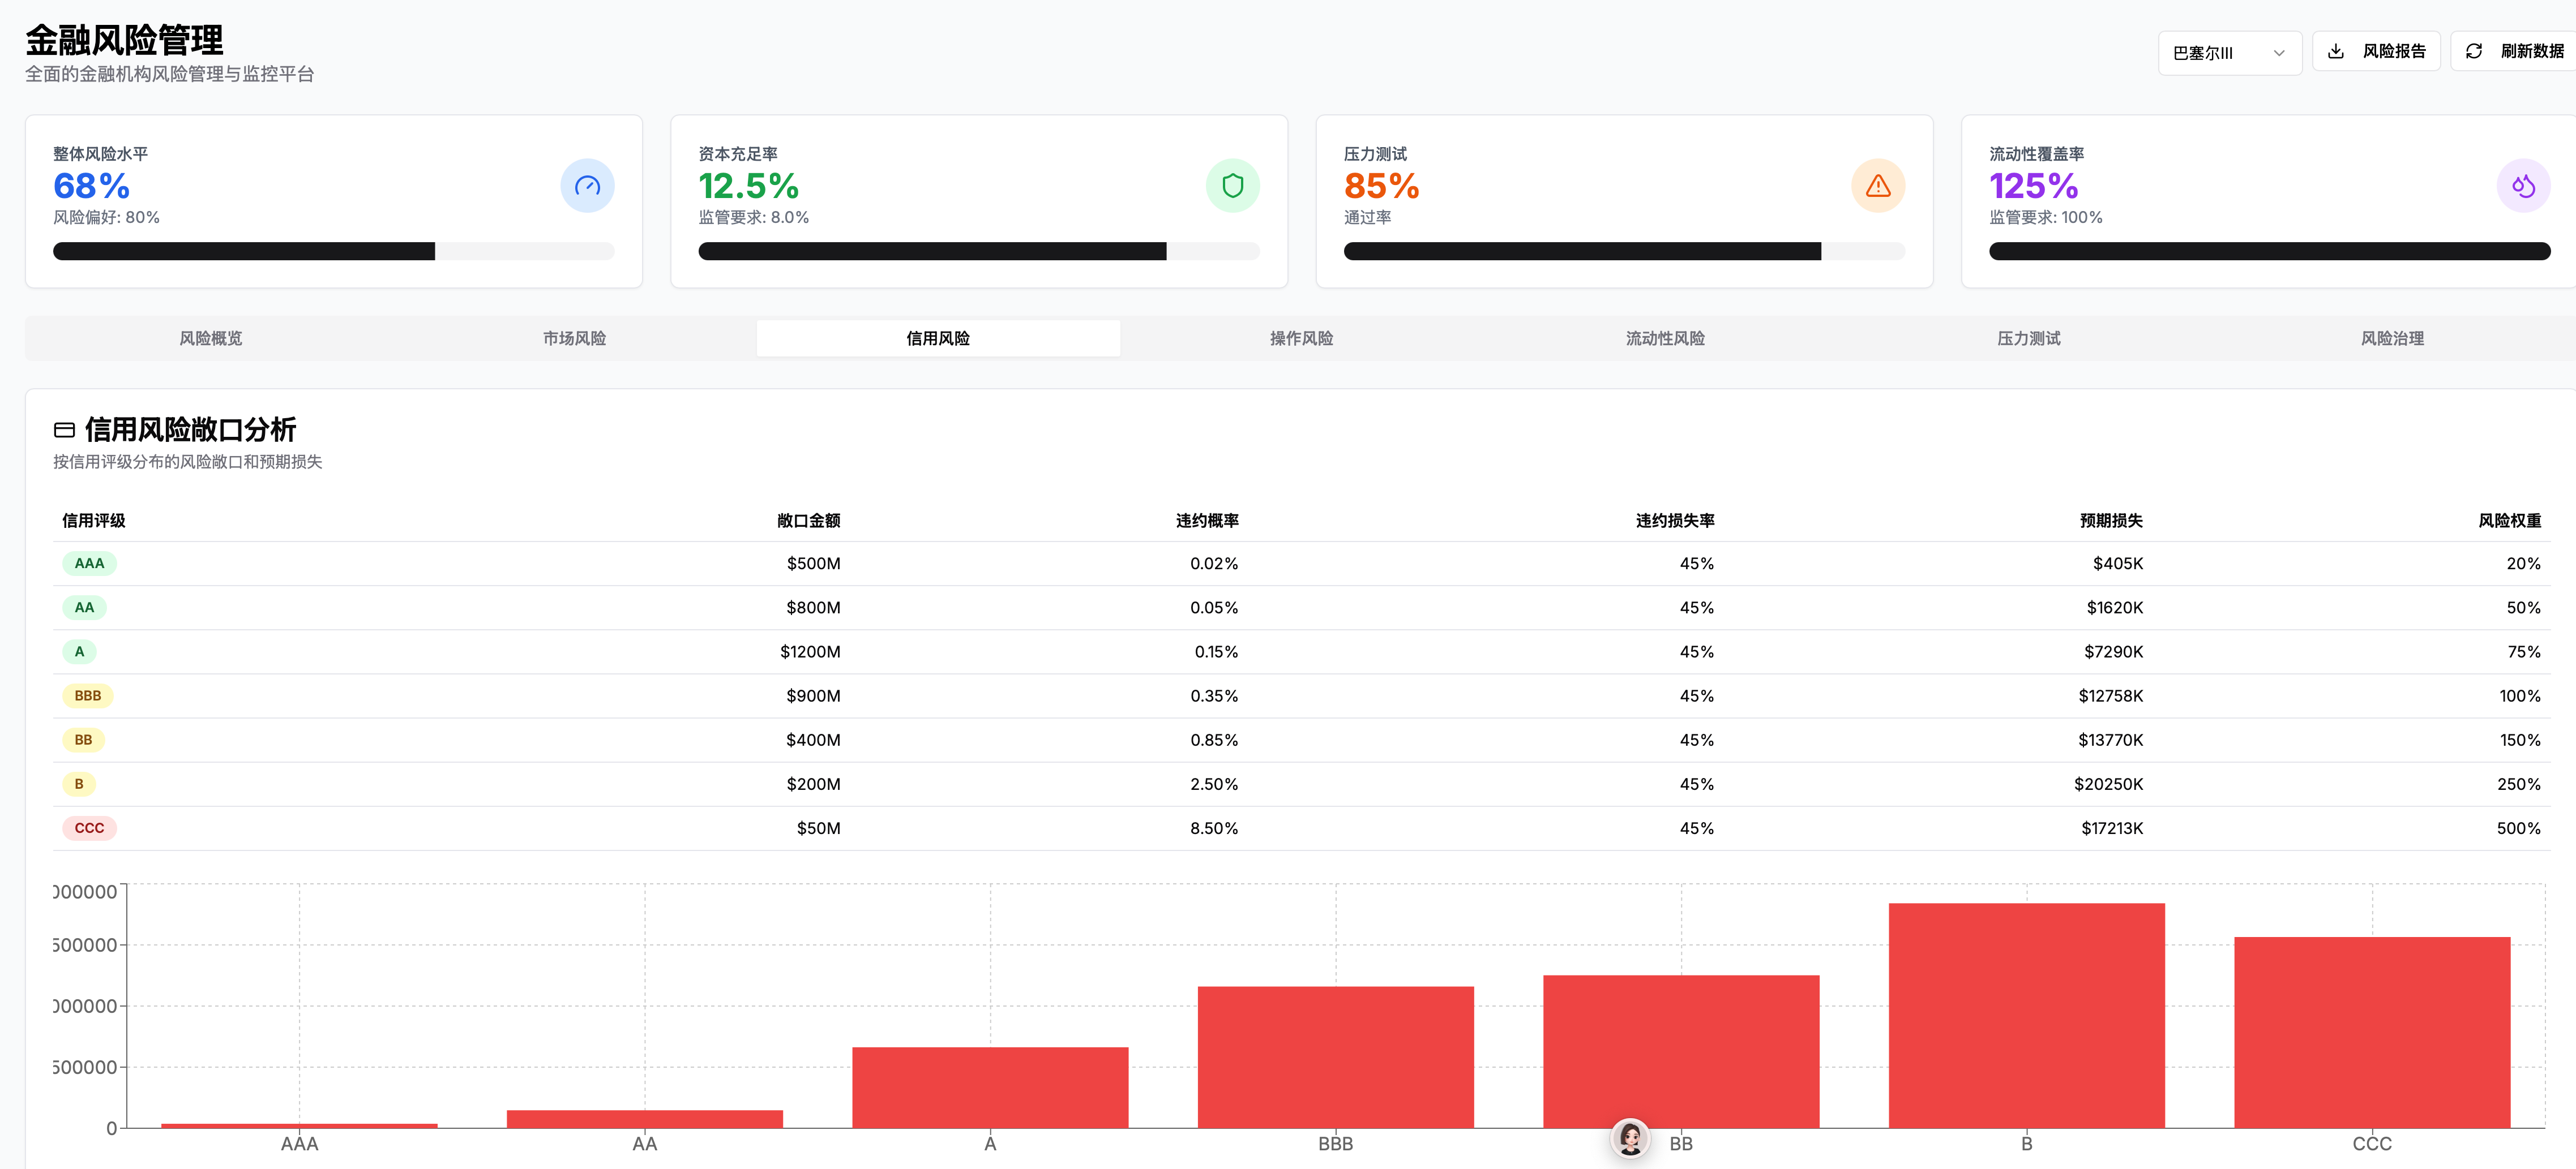This screenshot has width=2576, height=1169.
Task: Click the droplet icon in liquidity coverage card
Action: pos(2522,186)
